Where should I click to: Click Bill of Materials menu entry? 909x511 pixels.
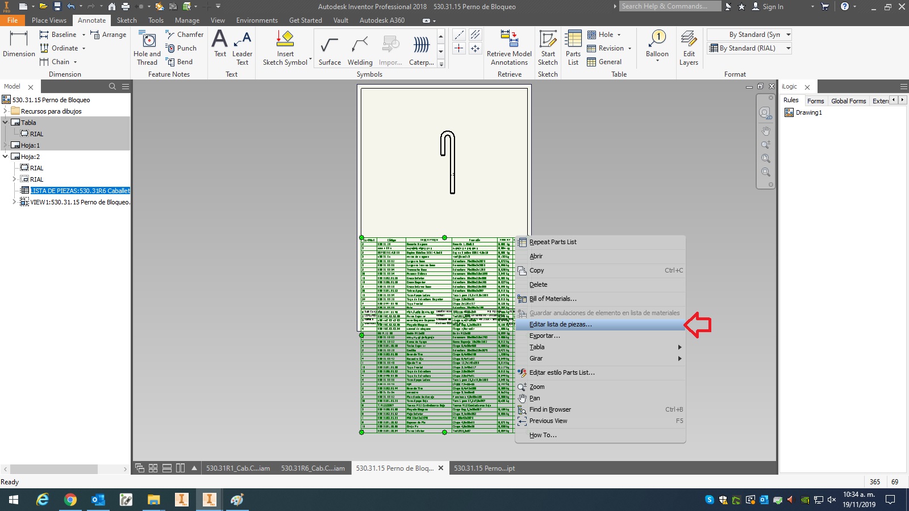point(600,299)
